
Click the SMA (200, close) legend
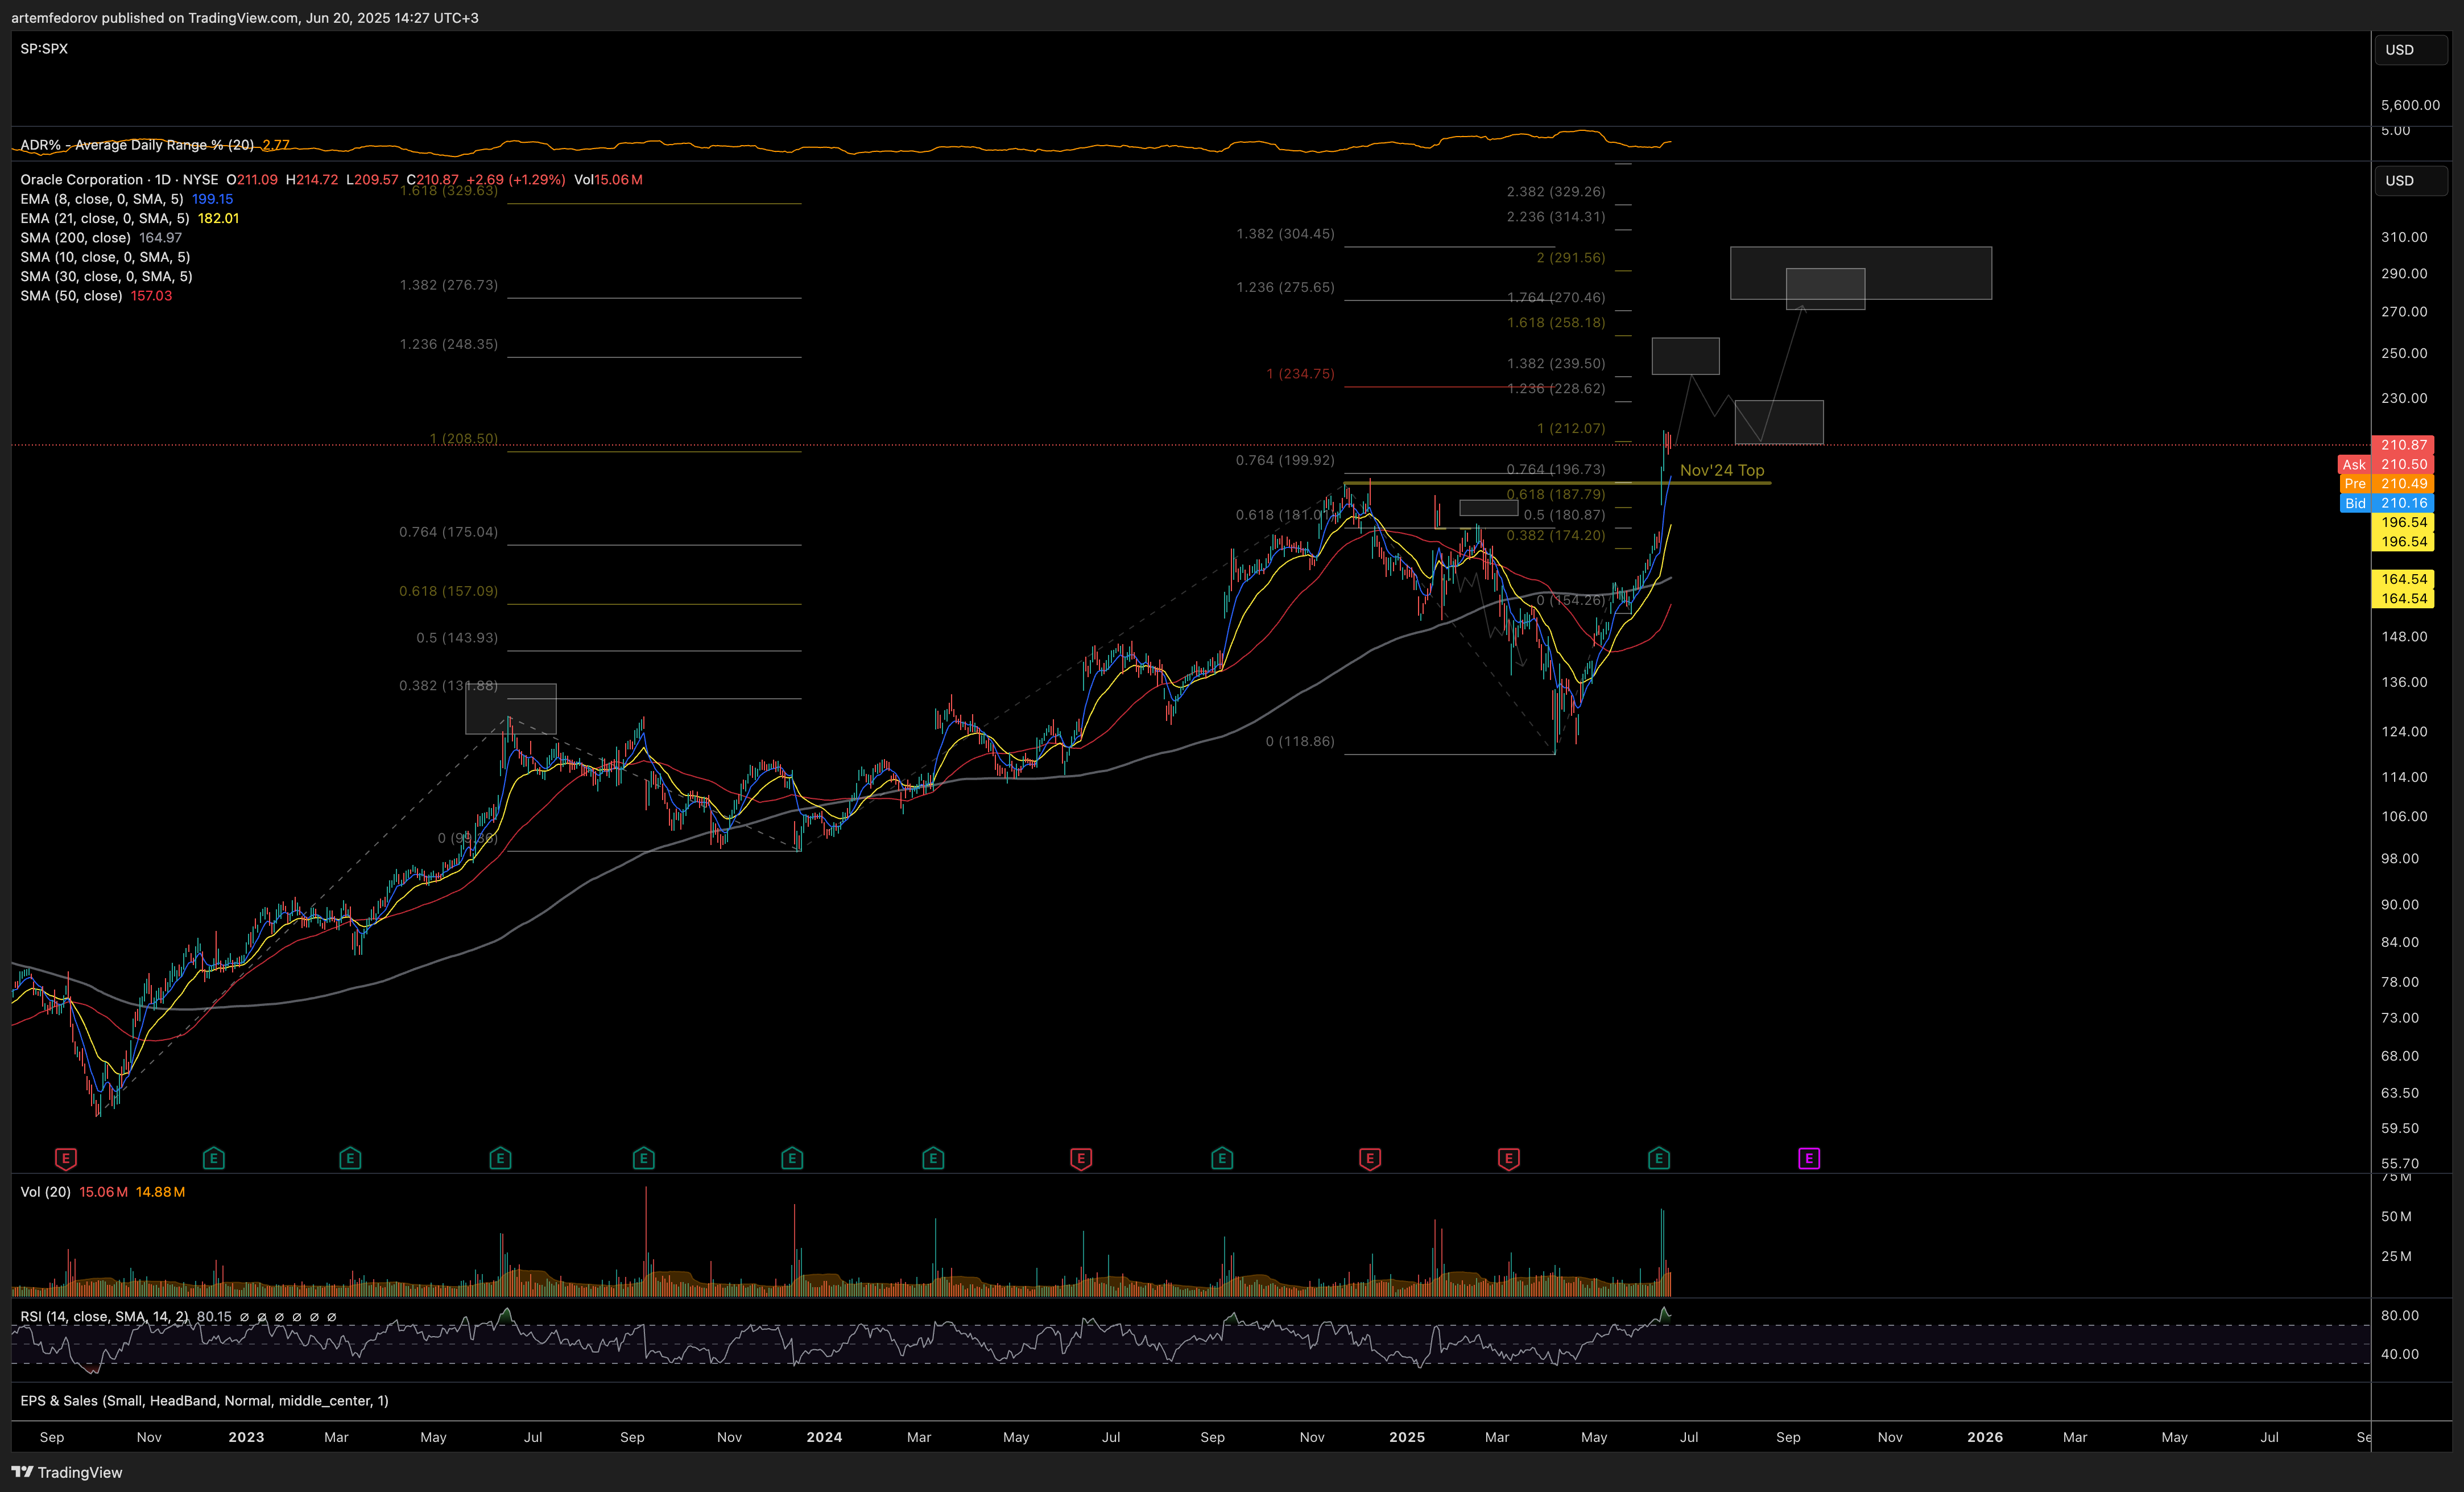76,238
